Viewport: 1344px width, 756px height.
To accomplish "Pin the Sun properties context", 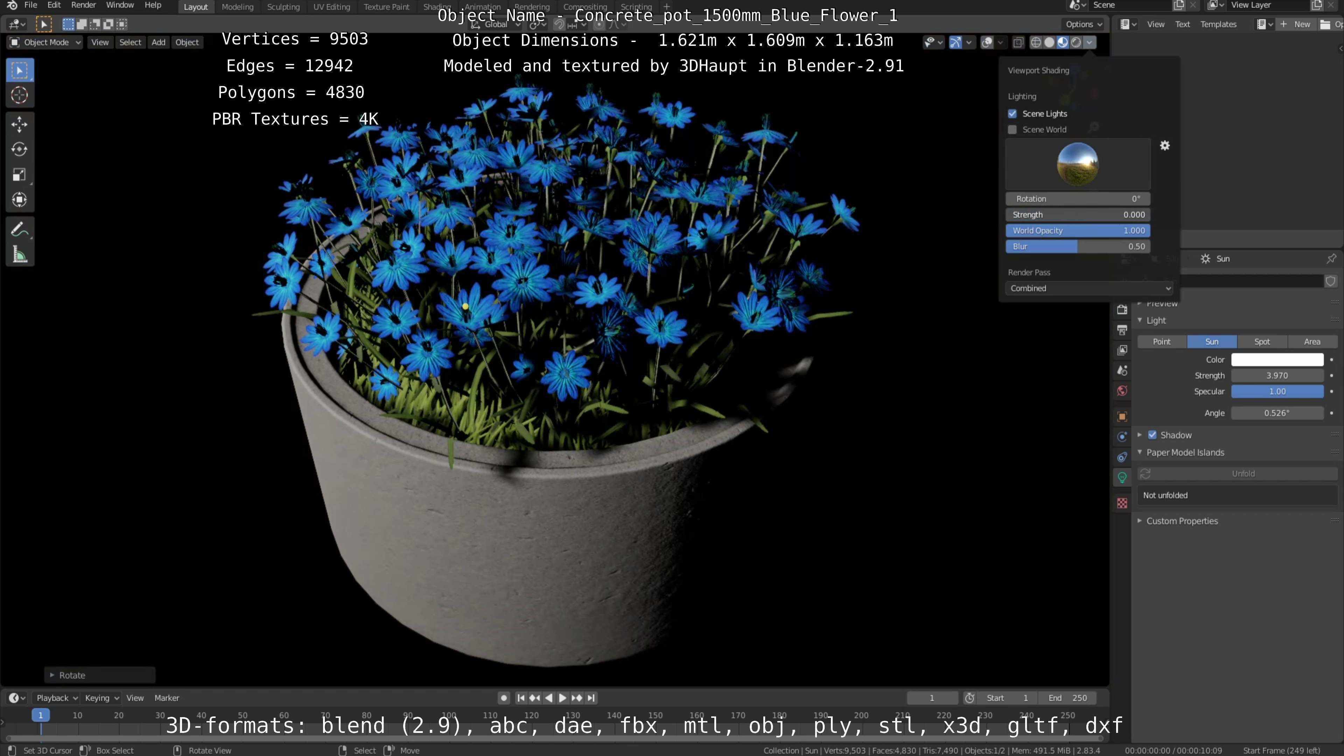I will click(x=1331, y=259).
